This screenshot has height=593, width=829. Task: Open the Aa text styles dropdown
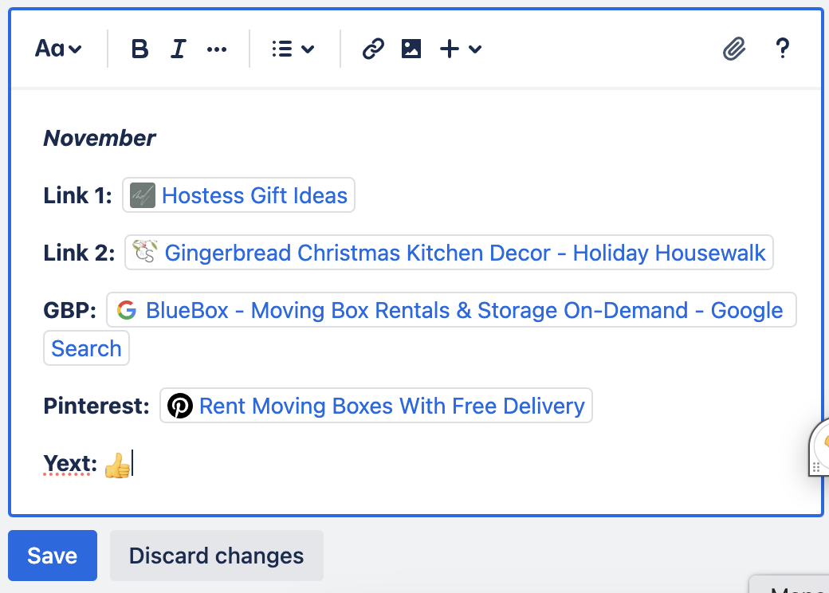58,49
